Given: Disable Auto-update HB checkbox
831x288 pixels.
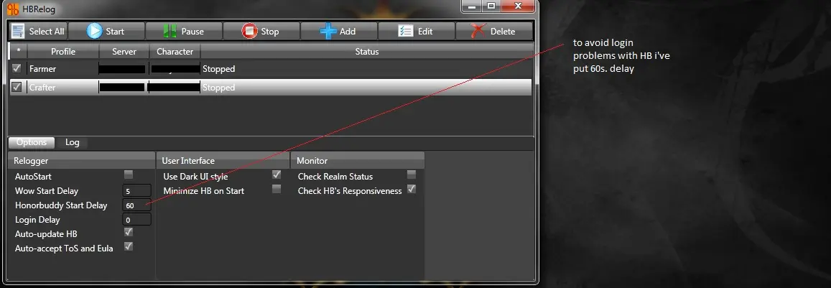Looking at the screenshot, I should tap(129, 232).
